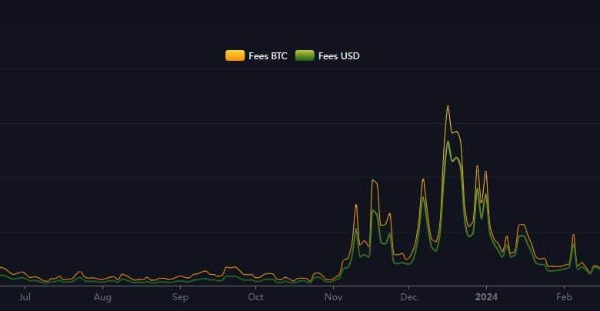Select the Jul label on the time axis
The image size is (600, 311).
(x=24, y=296)
